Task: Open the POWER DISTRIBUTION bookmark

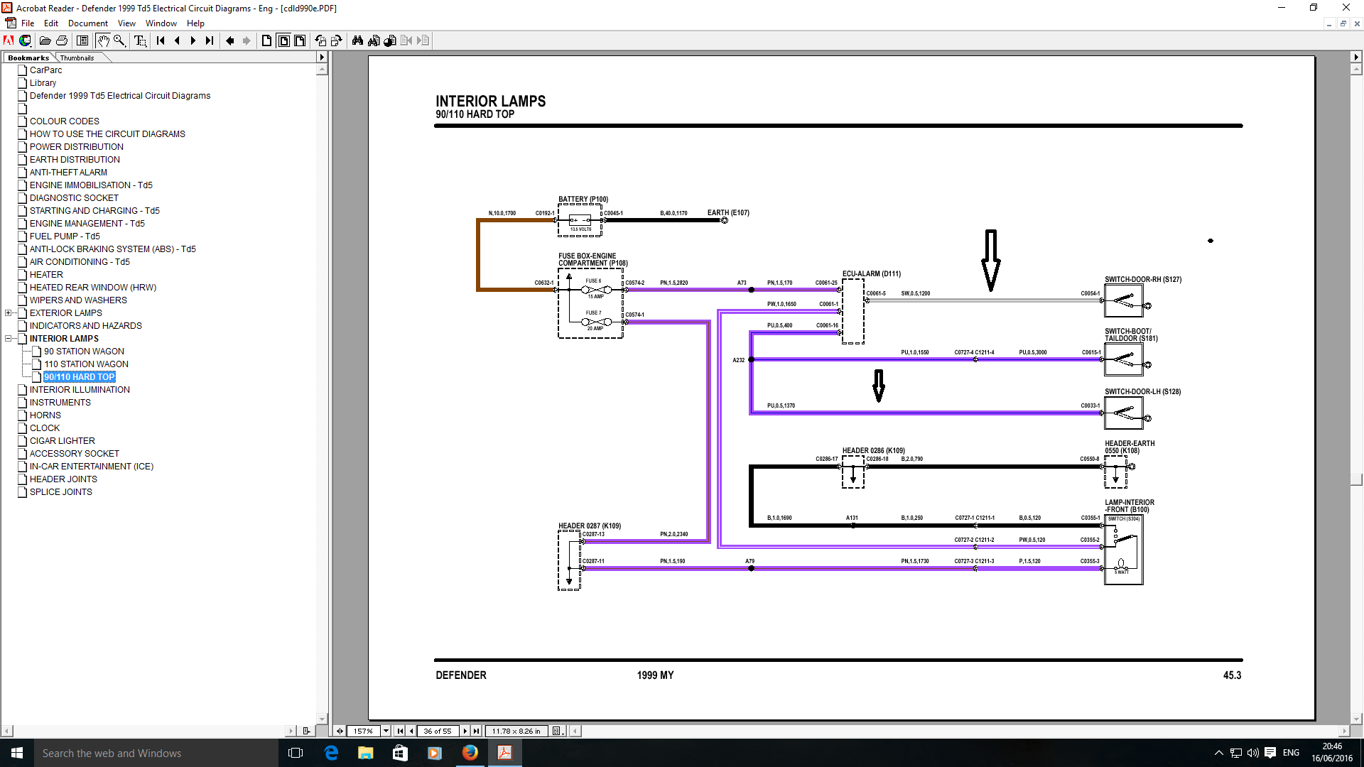Action: tap(77, 146)
